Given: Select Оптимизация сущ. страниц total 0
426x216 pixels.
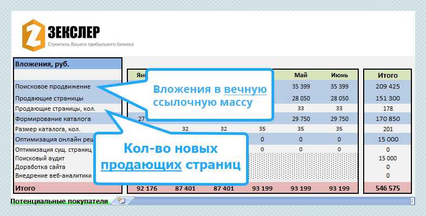Looking at the screenshot, I should [x=388, y=150].
